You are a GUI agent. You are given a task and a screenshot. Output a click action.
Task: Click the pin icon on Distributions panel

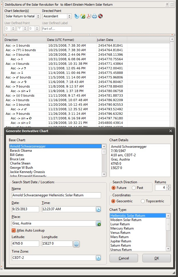[x=167, y=5]
